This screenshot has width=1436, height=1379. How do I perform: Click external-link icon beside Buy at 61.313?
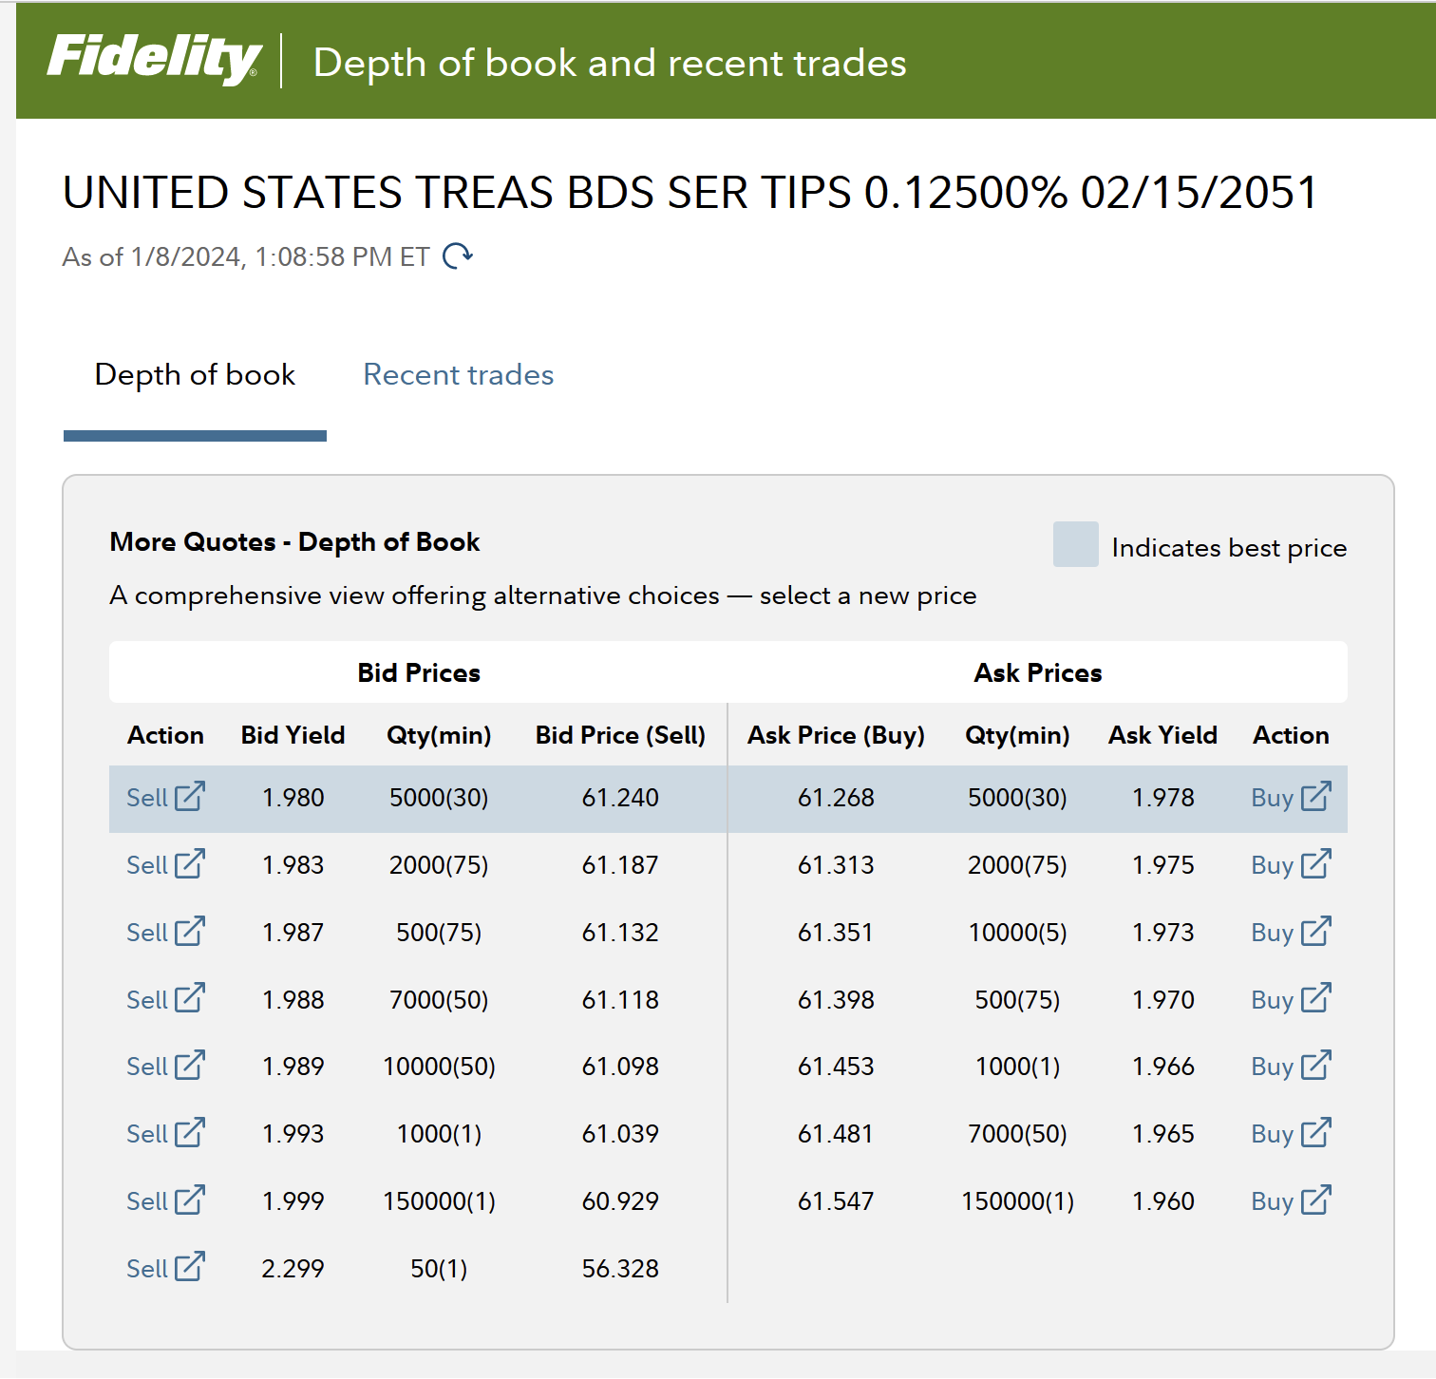tap(1315, 863)
